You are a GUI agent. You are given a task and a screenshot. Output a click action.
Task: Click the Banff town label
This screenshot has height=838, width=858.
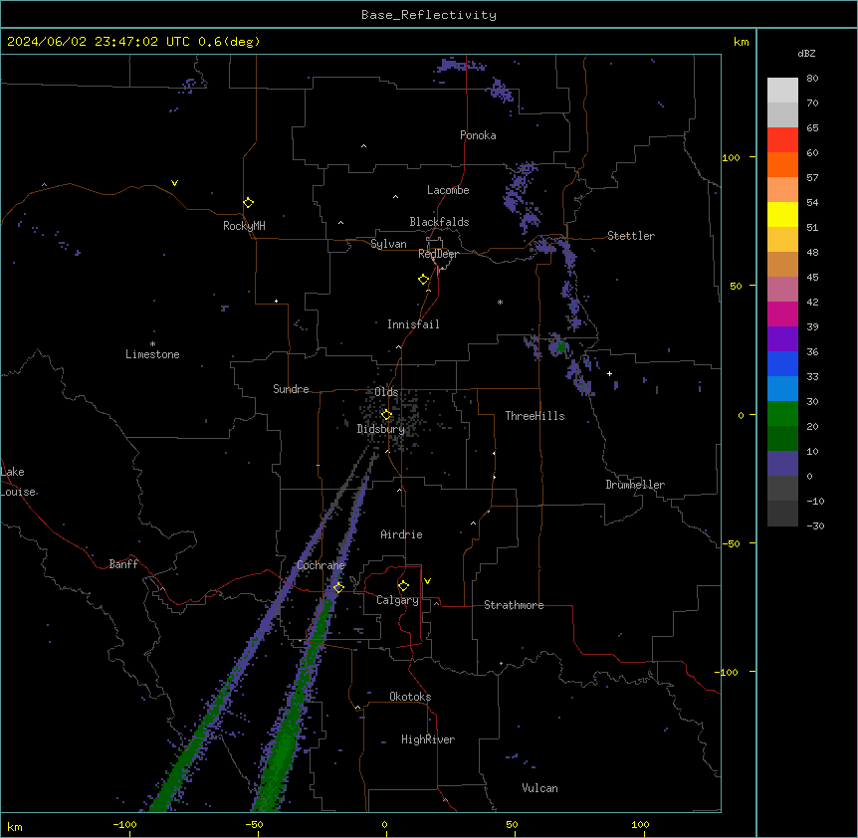[123, 564]
